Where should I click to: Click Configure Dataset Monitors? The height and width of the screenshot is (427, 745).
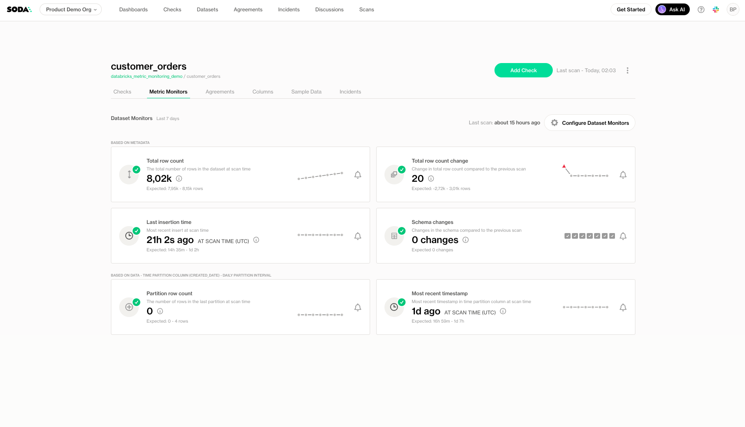click(589, 123)
